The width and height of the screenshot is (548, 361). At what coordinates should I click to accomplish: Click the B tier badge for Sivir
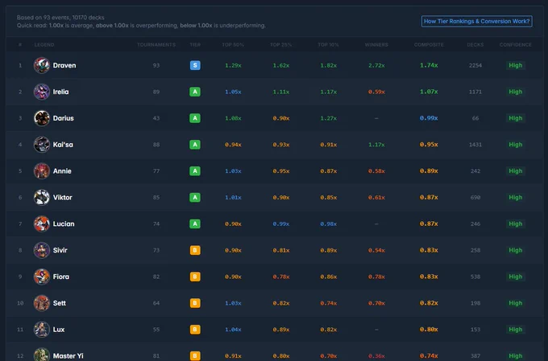(195, 250)
